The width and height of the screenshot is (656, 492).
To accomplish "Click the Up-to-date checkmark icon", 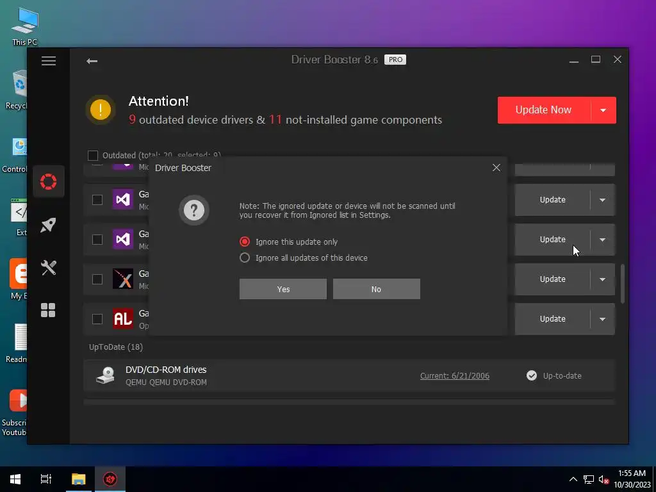I will (532, 375).
